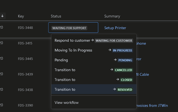Open the Setup Printer issue link
178x112 pixels.
click(x=115, y=28)
